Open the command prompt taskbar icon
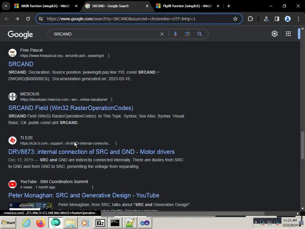 [115, 222]
